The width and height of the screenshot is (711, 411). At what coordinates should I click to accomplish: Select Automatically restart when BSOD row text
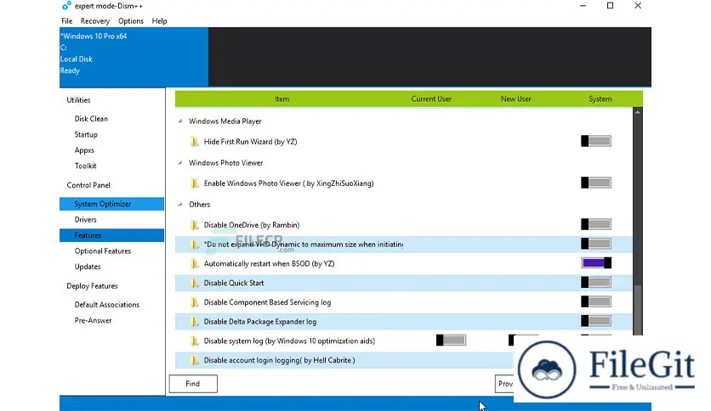pyautogui.click(x=270, y=263)
